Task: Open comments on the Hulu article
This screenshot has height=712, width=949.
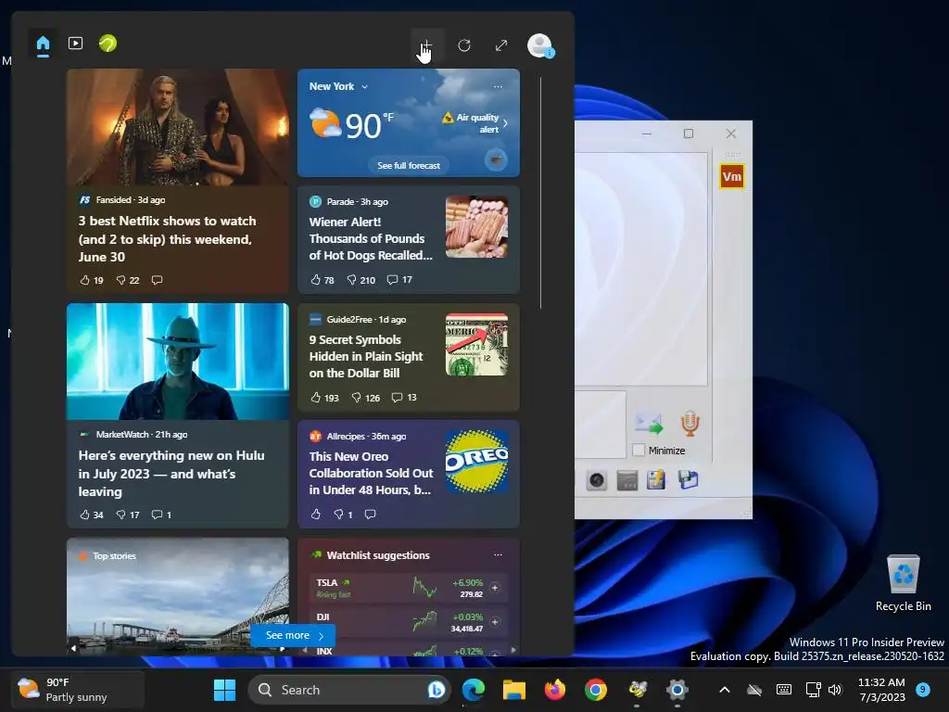Action: click(161, 515)
